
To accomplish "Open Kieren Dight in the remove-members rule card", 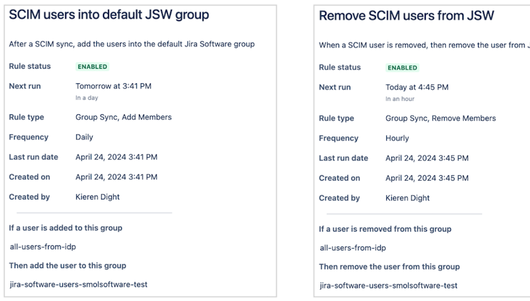I will tap(408, 198).
